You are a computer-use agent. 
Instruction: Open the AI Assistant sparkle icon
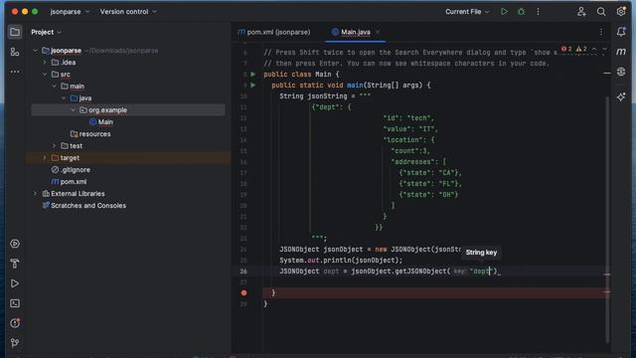pyautogui.click(x=621, y=97)
